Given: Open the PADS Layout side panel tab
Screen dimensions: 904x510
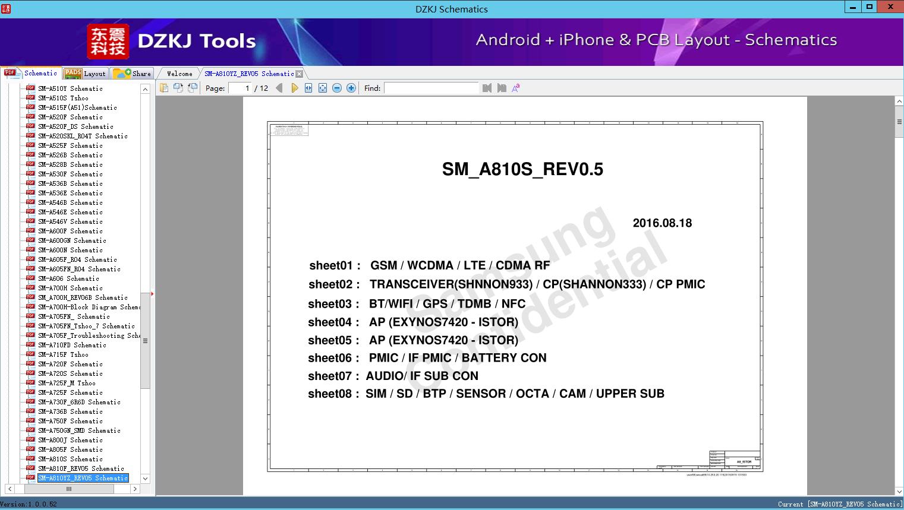Looking at the screenshot, I should (x=85, y=74).
